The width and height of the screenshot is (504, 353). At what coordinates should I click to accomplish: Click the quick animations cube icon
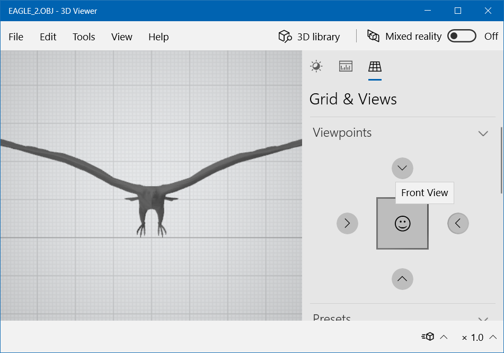point(428,337)
